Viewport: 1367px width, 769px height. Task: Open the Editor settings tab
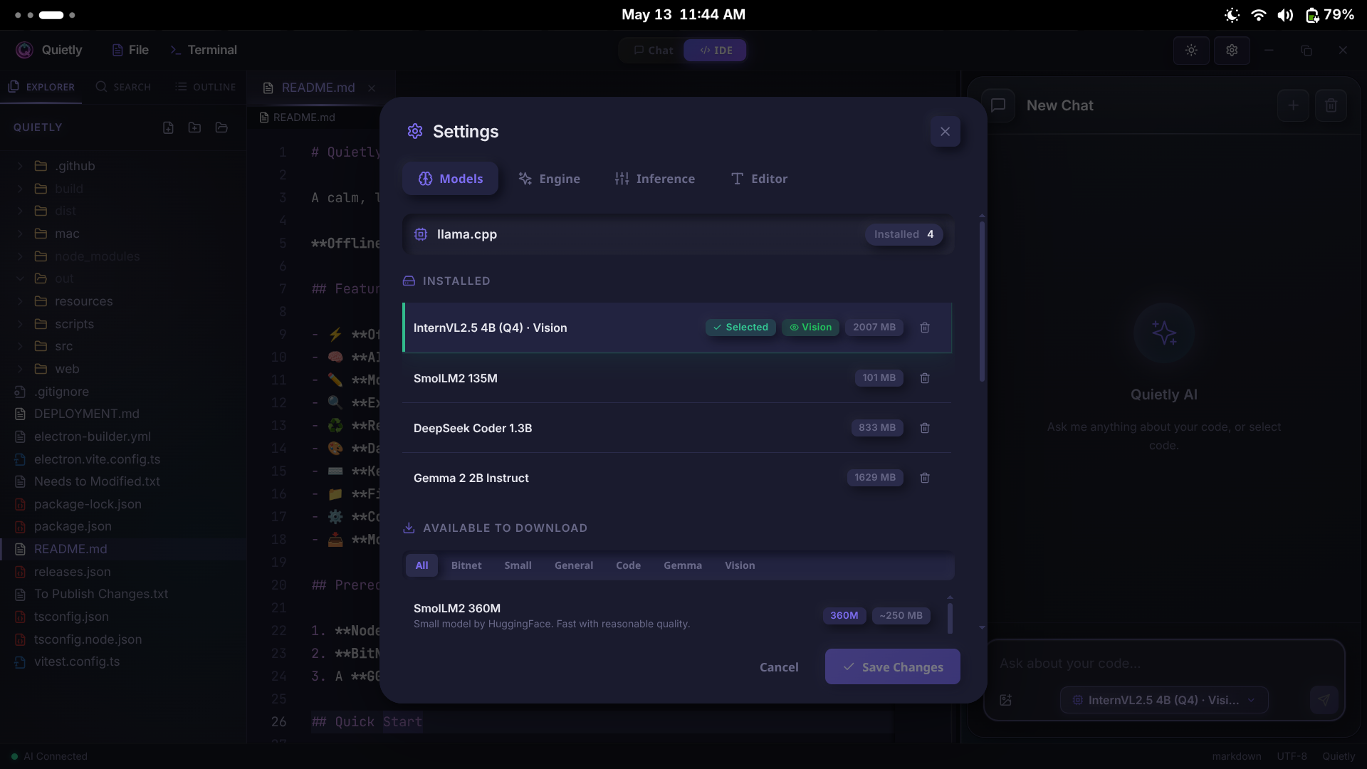[759, 179]
